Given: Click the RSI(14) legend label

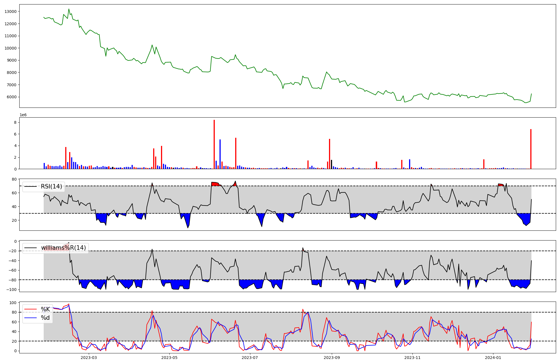Looking at the screenshot, I should 52,186.
